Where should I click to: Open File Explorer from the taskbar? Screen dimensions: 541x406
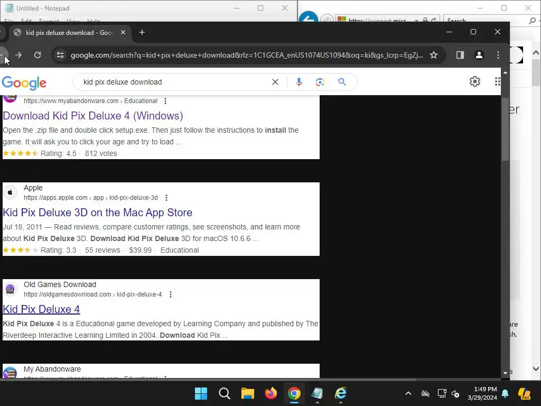(248, 393)
